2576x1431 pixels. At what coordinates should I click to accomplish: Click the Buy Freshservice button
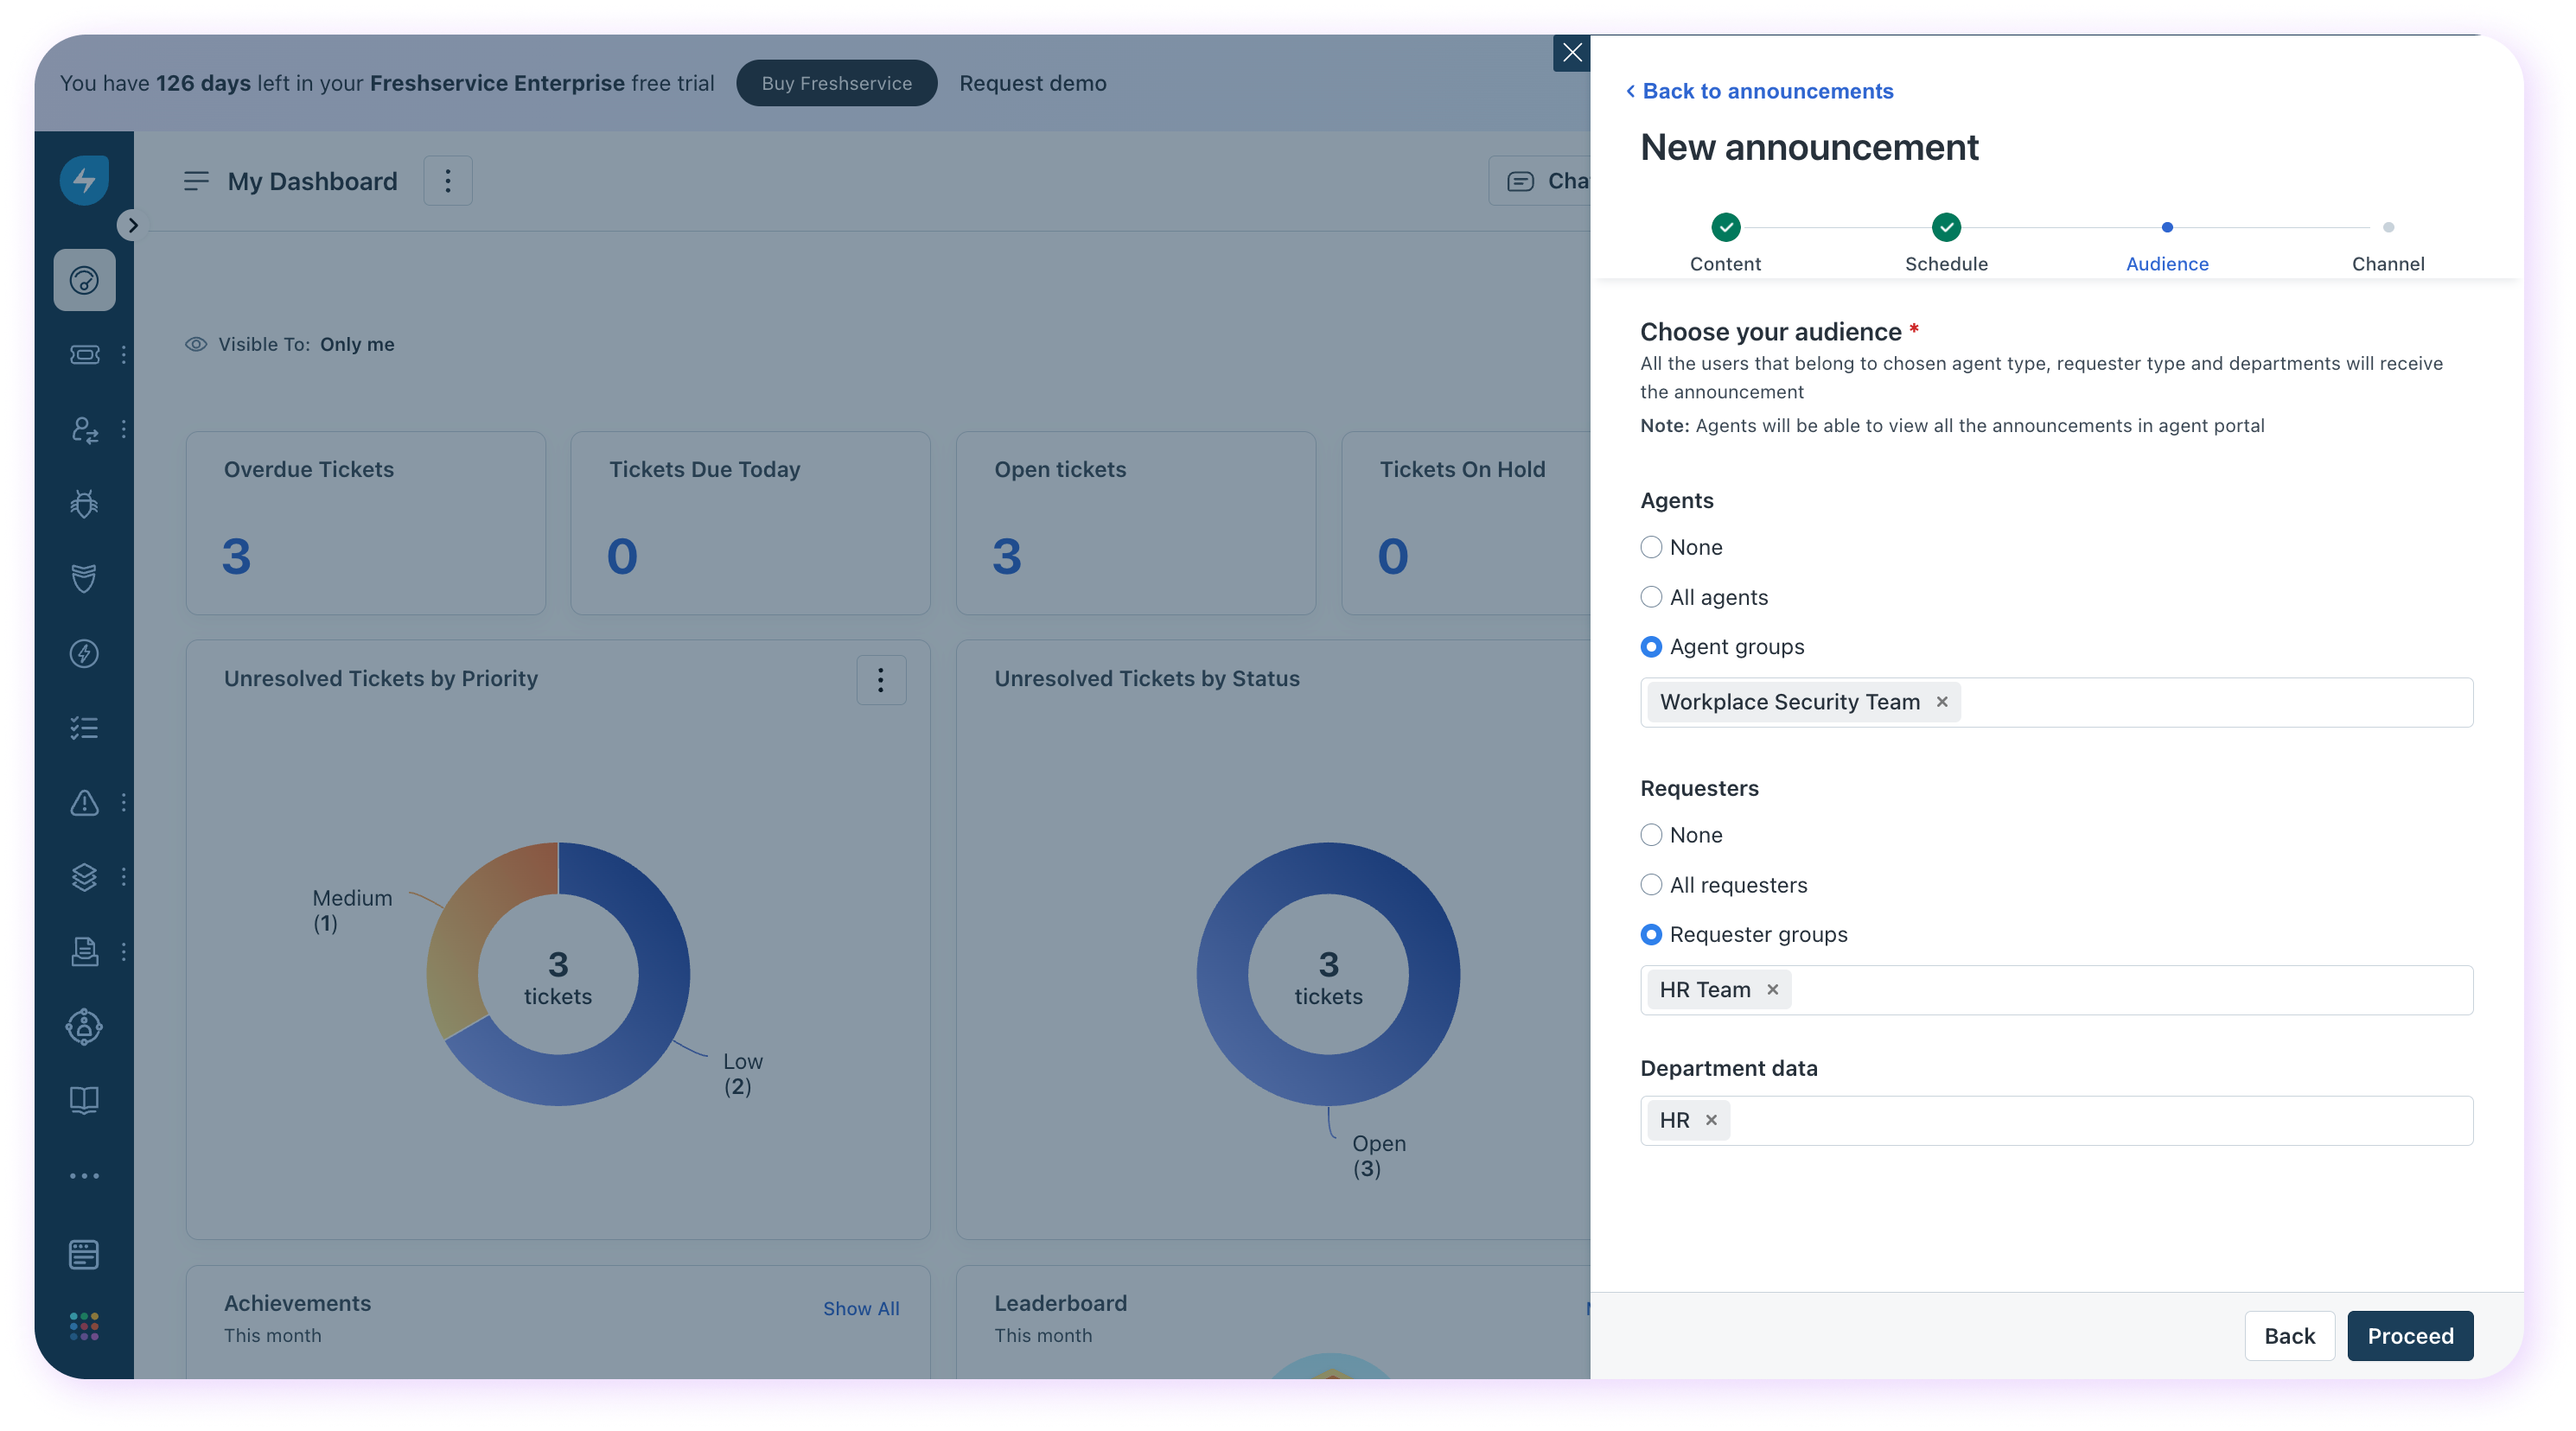point(836,83)
